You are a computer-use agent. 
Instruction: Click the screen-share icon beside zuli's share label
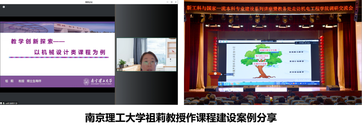pos(1,103)
